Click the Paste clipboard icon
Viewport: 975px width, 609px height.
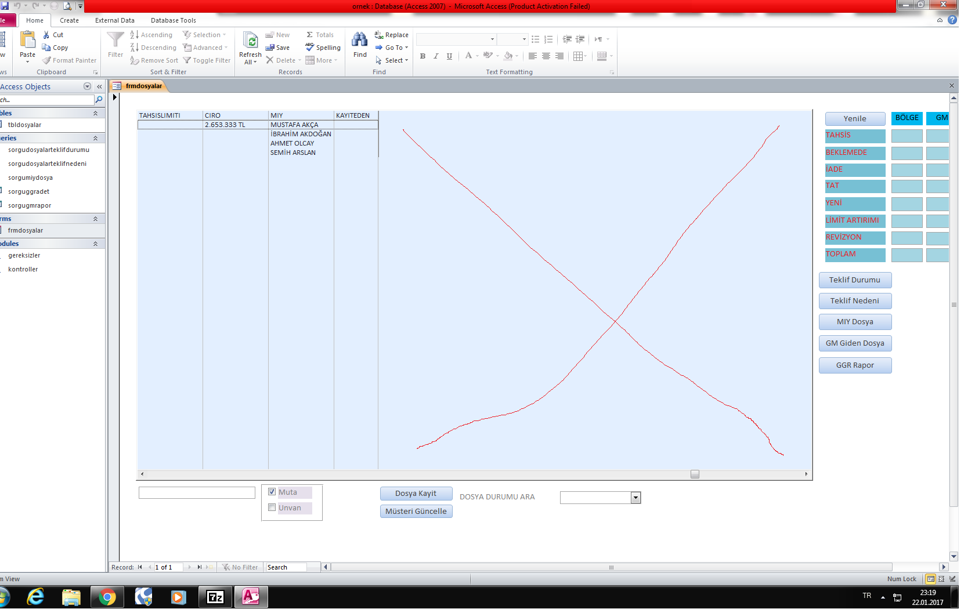click(x=27, y=41)
